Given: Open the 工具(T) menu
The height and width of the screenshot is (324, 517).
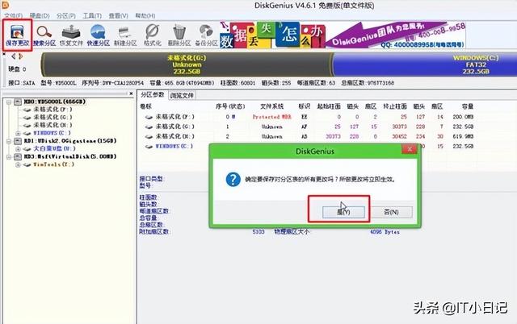Looking at the screenshot, I should pyautogui.click(x=92, y=15).
